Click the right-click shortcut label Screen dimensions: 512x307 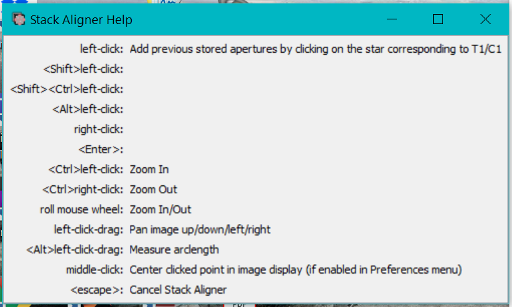pyautogui.click(x=98, y=129)
